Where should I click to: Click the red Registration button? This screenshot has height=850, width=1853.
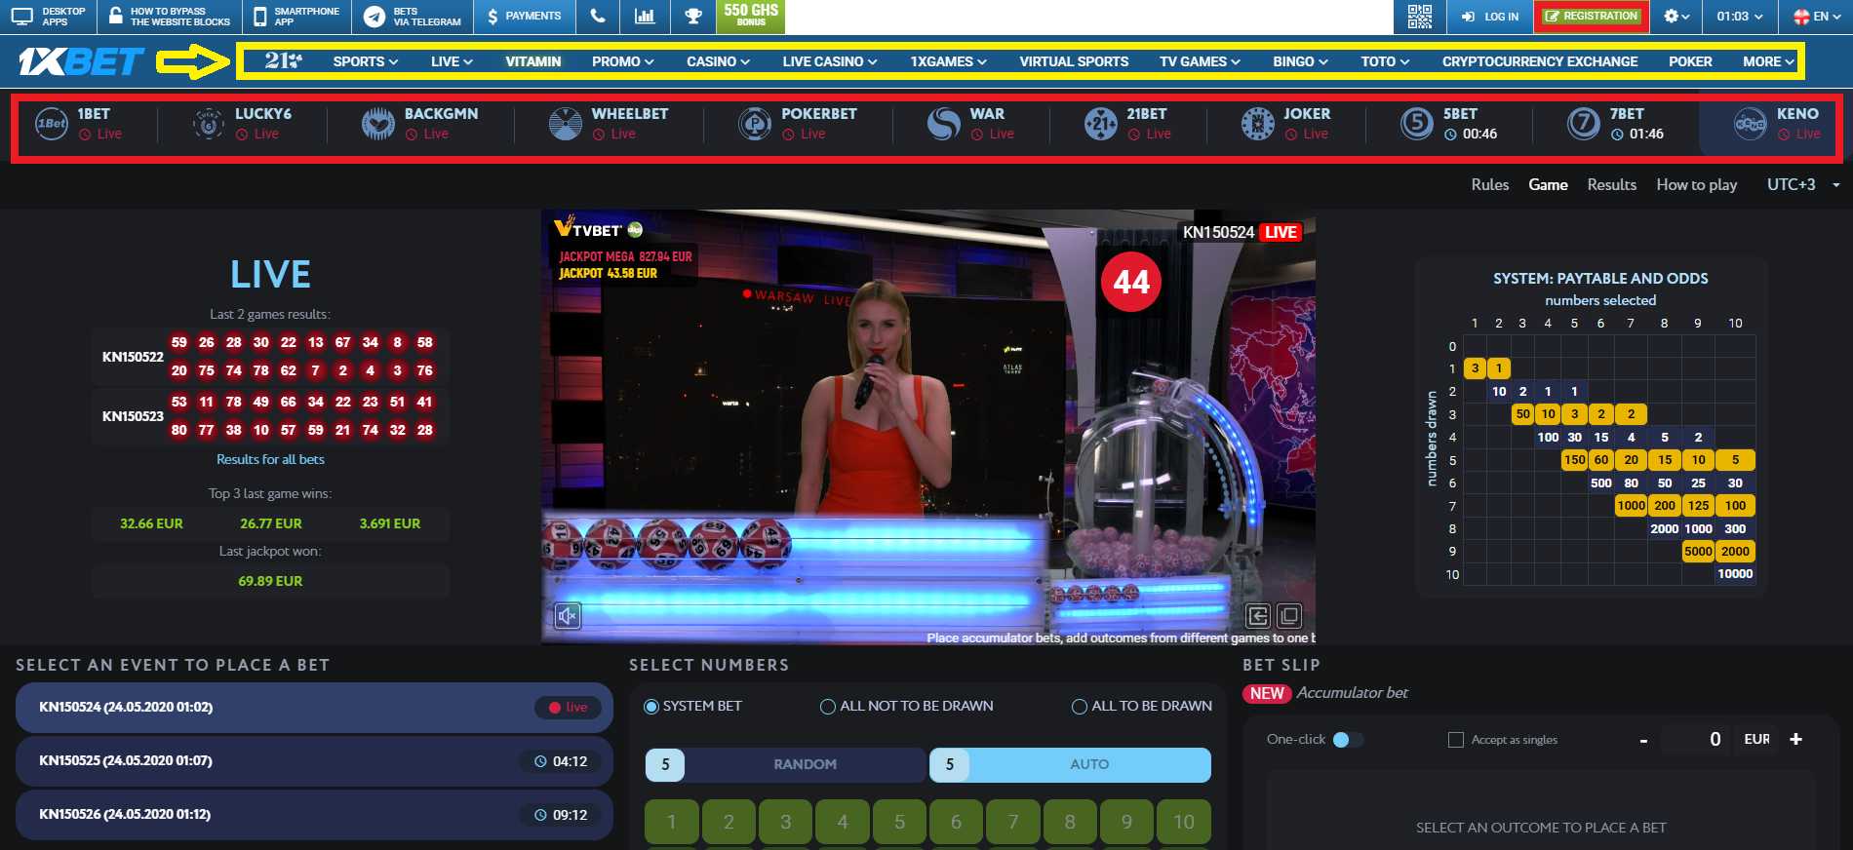(1591, 17)
